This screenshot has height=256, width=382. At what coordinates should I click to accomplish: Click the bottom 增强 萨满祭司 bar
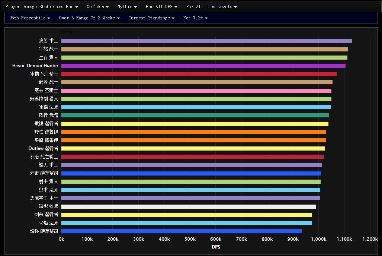click(x=182, y=231)
